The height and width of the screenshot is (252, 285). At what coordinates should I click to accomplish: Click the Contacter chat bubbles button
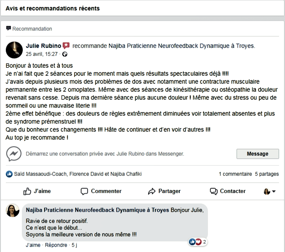click(228, 191)
